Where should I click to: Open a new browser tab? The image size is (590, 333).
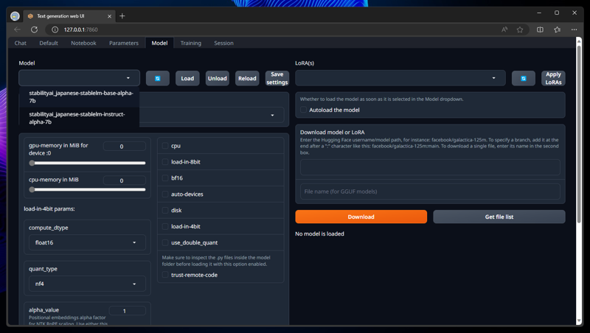(122, 15)
